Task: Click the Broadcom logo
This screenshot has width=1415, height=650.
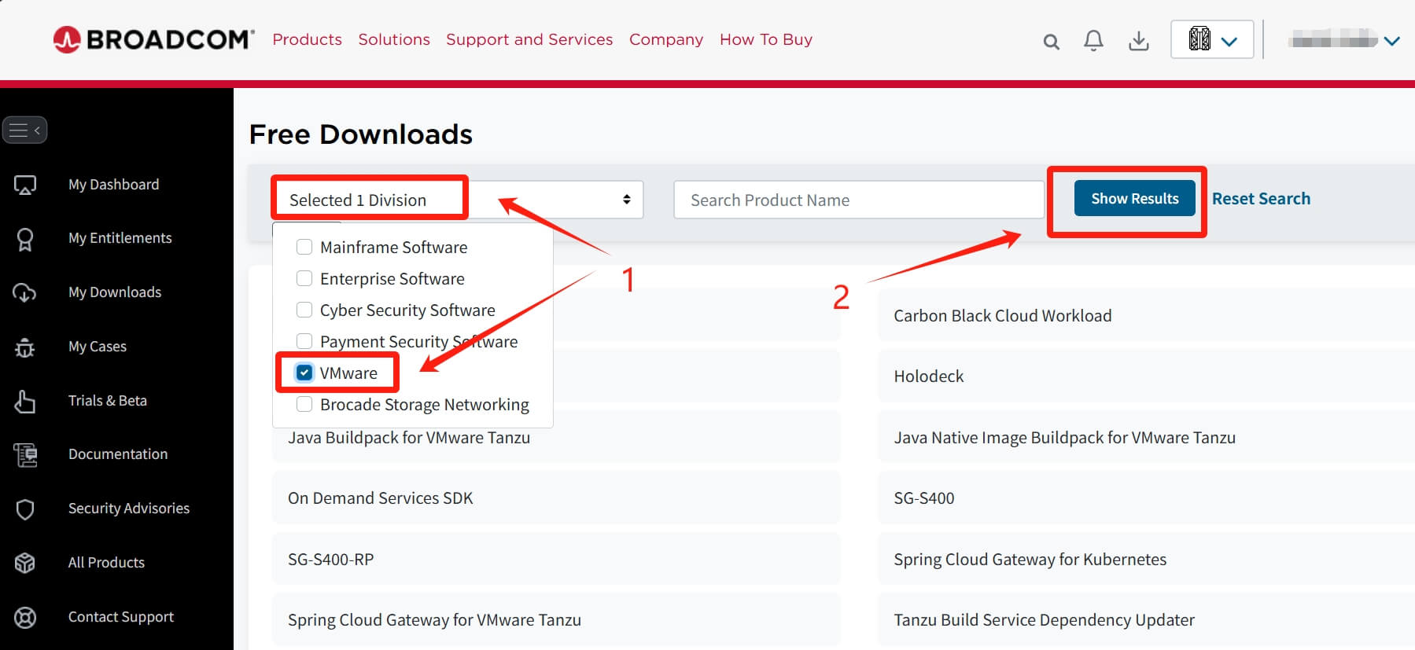Action: coord(153,39)
